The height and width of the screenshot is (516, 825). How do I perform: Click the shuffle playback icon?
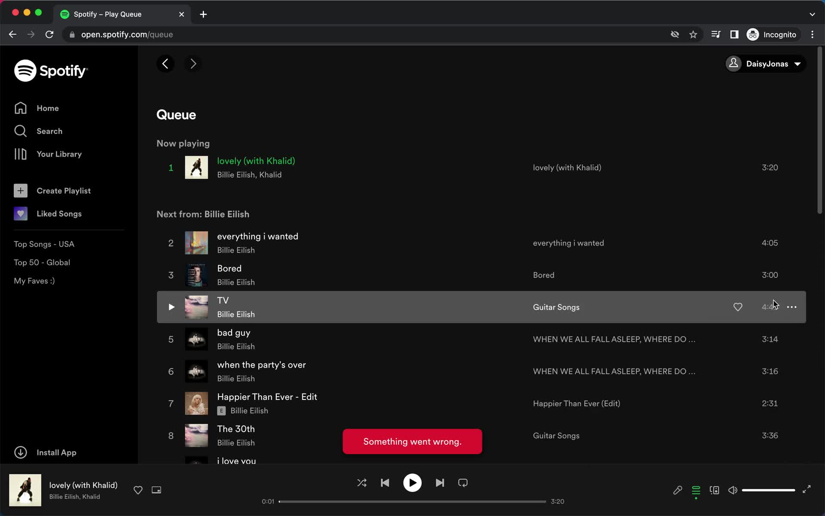(x=362, y=483)
